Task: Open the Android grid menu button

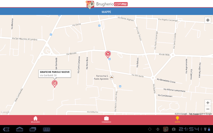Action: [x=46, y=129]
